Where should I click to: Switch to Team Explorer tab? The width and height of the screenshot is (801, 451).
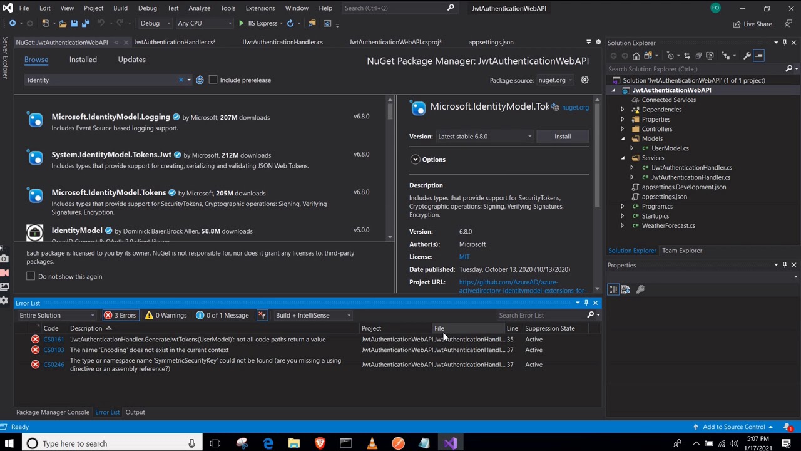[682, 251]
